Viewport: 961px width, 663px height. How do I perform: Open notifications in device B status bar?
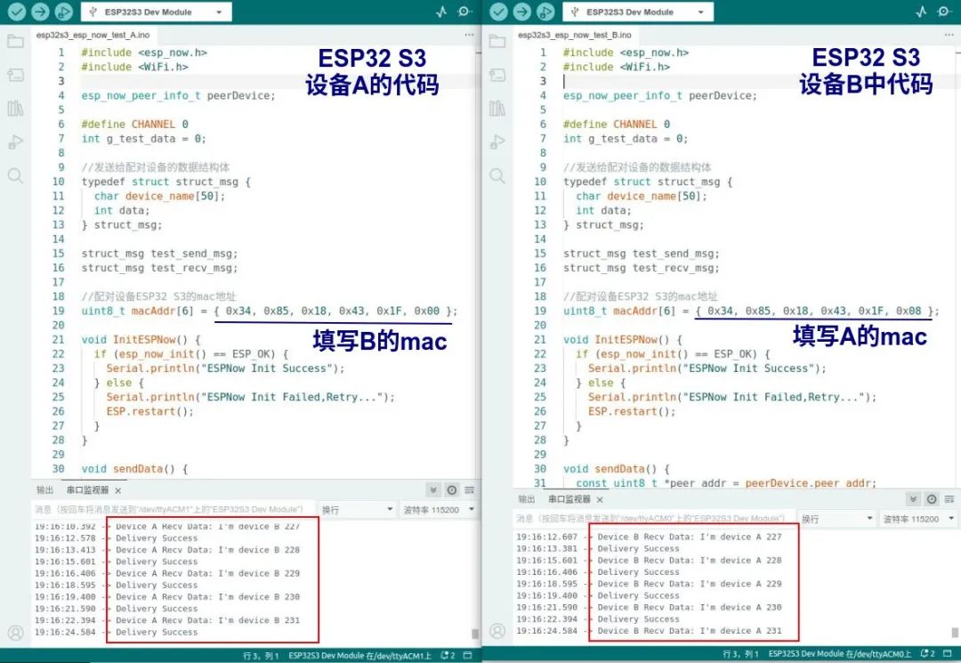(x=928, y=654)
